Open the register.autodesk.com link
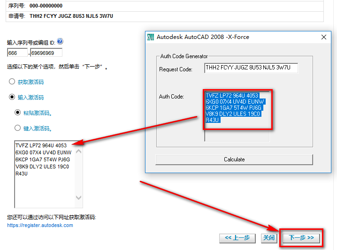This screenshot has height=250, width=337. click(40, 225)
